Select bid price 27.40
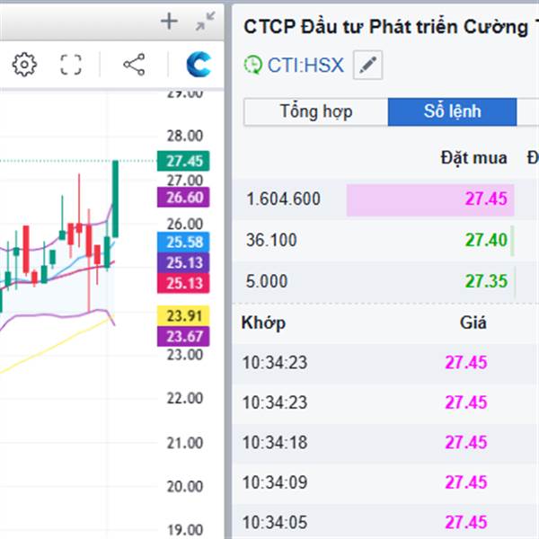The height and width of the screenshot is (539, 539). tap(486, 240)
